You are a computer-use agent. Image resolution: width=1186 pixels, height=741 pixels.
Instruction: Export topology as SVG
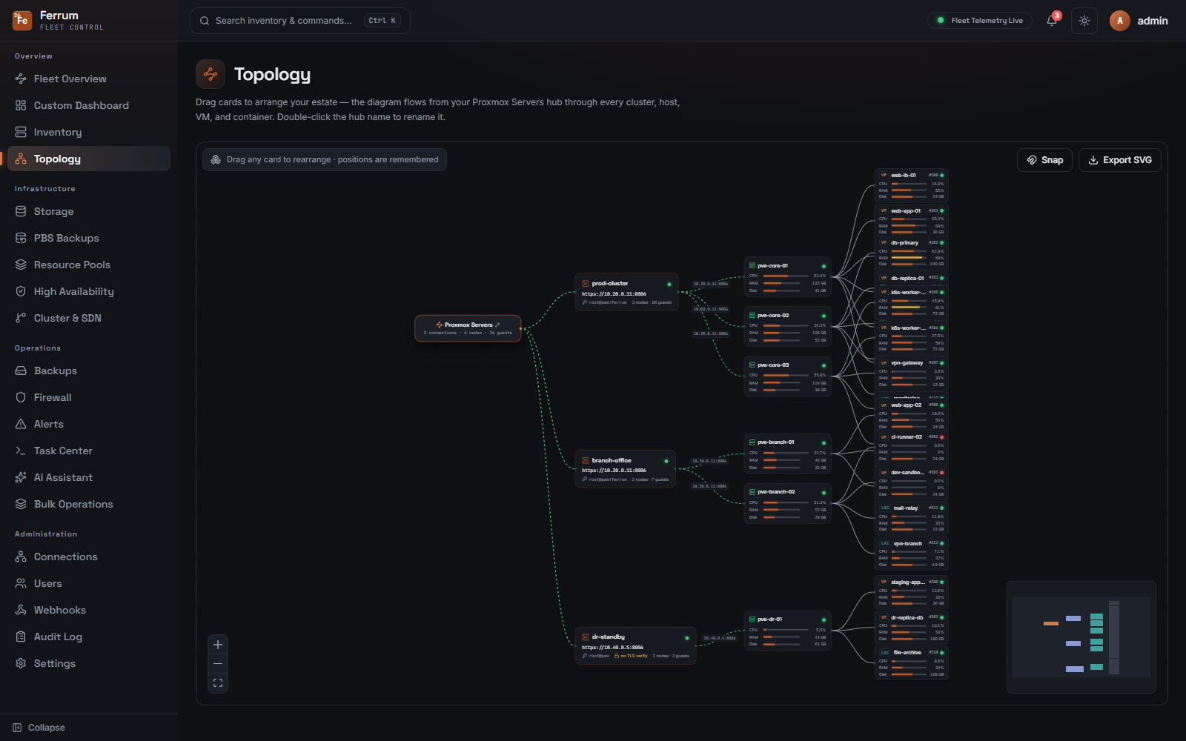pyautogui.click(x=1119, y=160)
